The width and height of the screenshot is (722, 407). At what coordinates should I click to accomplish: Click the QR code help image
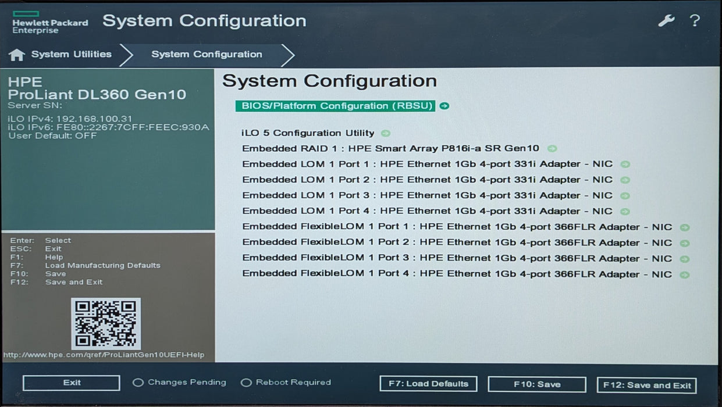106,323
